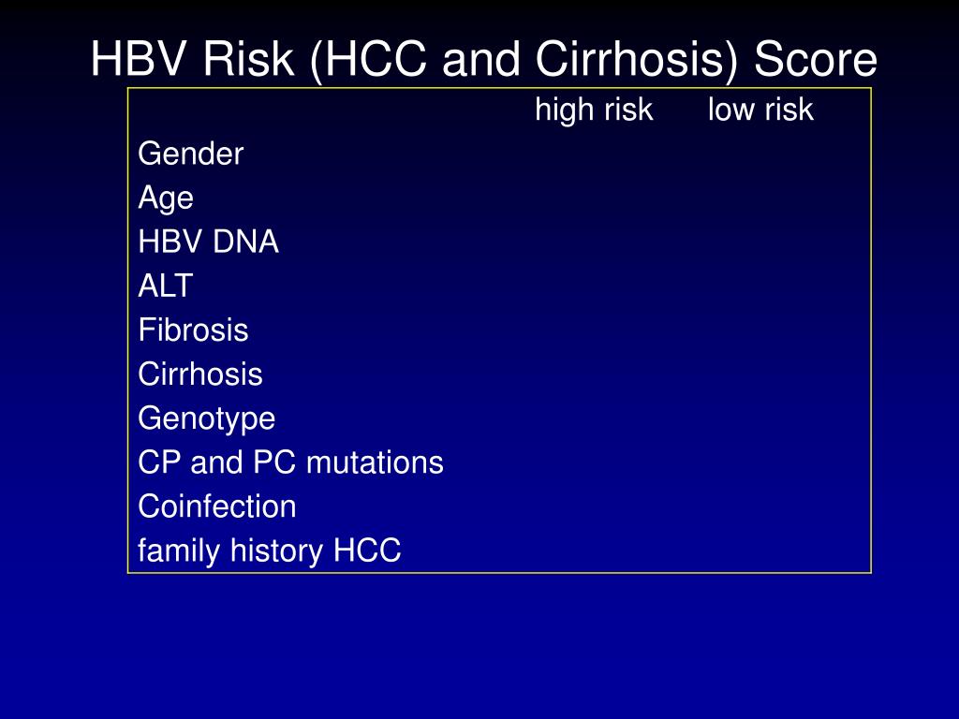Select the 'high risk' column header
The image size is (959, 719).
[x=594, y=110]
